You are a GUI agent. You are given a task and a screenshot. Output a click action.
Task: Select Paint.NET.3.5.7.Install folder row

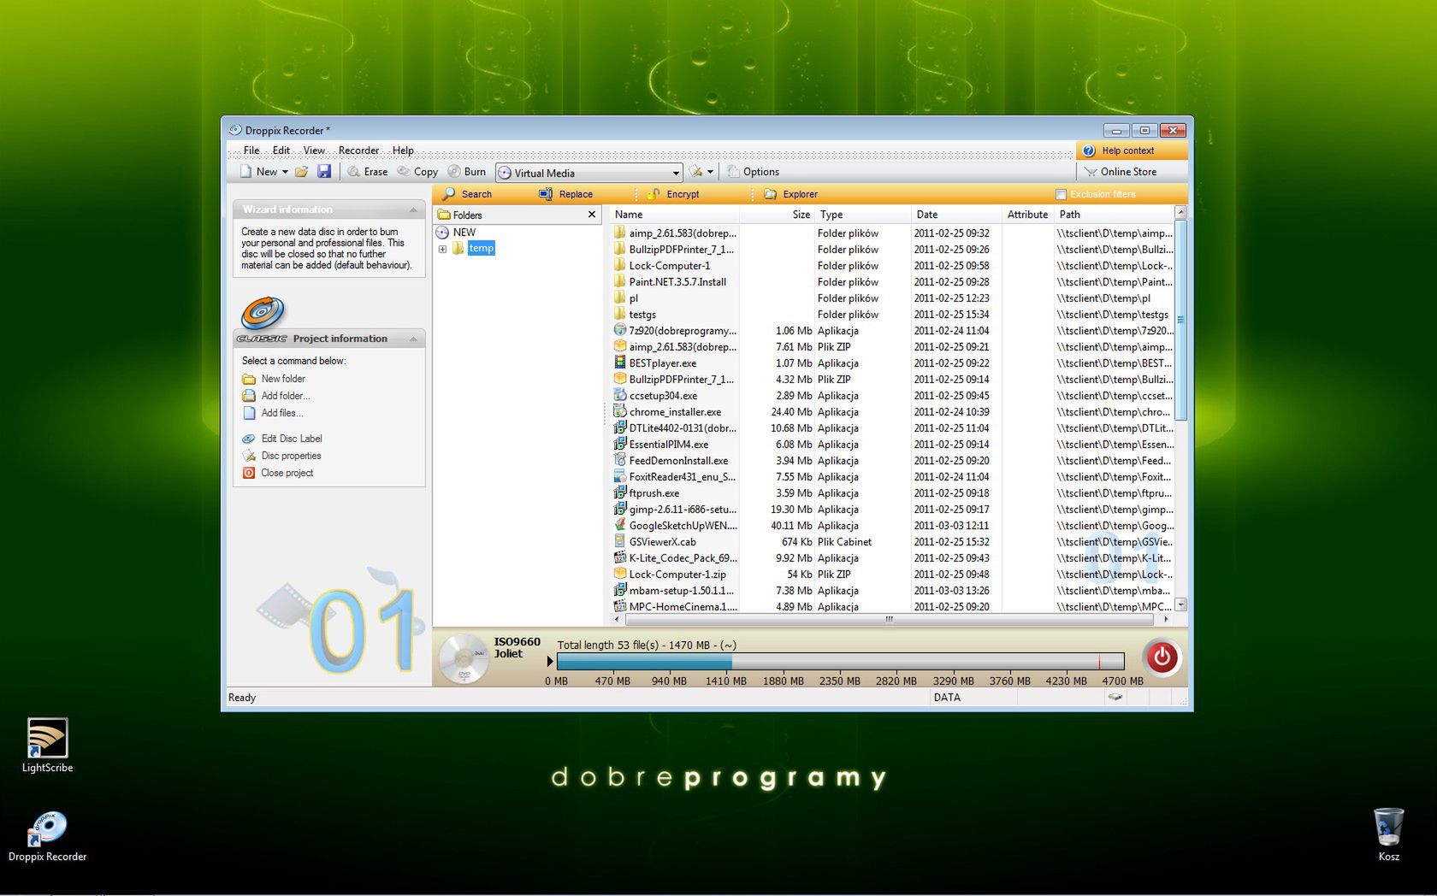coord(891,282)
